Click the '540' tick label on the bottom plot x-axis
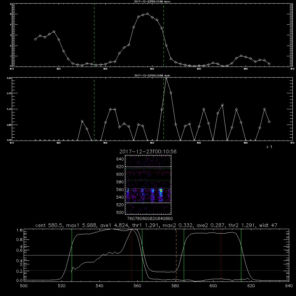Image resolution: width=296 pixels, height=296 pixels. click(x=99, y=286)
